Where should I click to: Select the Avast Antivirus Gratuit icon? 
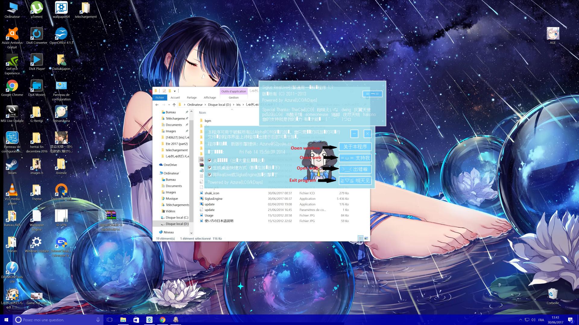pyautogui.click(x=12, y=38)
